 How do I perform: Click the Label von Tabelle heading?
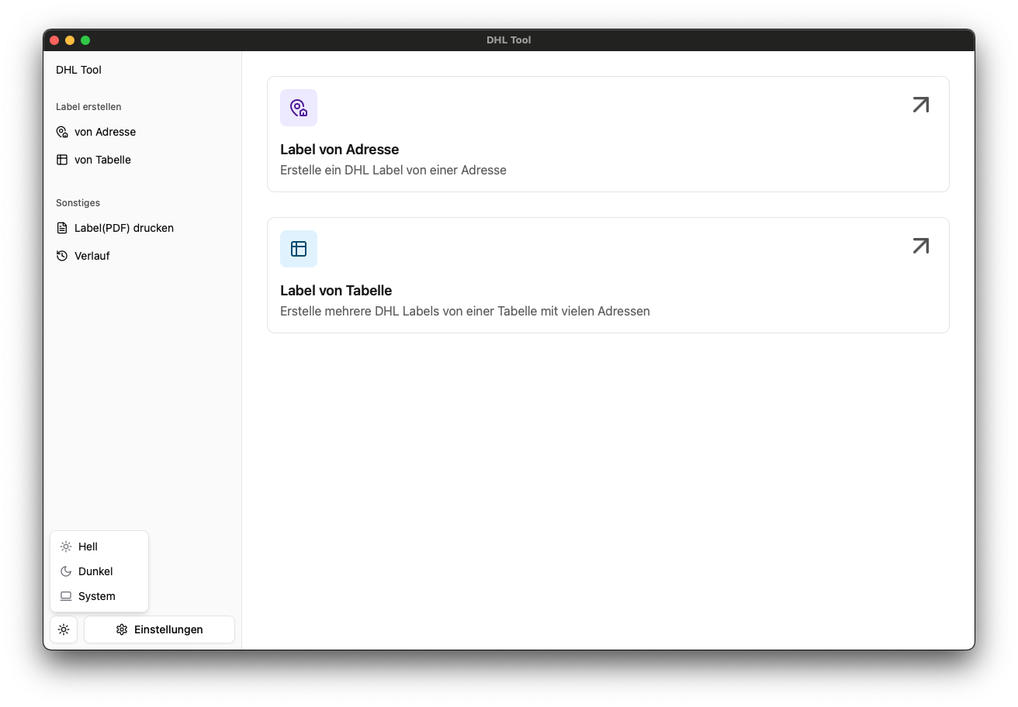[x=336, y=291]
